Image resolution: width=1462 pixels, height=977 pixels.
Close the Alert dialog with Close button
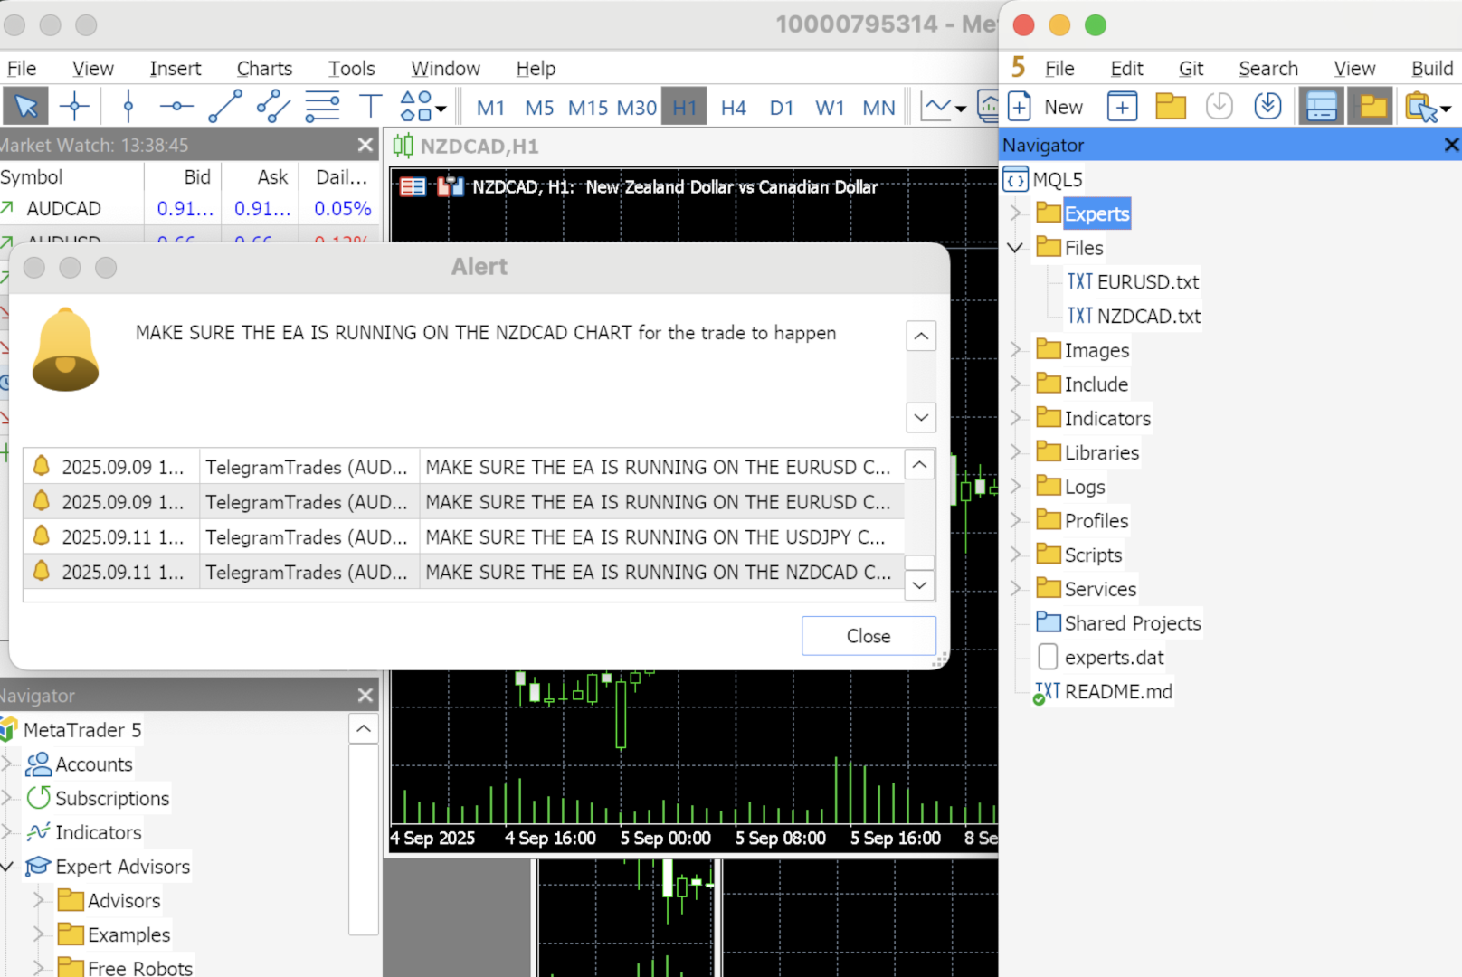pyautogui.click(x=869, y=636)
